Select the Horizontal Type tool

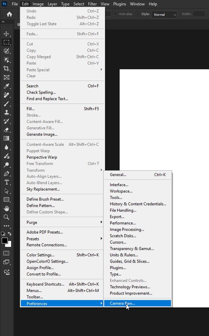pos(6,182)
